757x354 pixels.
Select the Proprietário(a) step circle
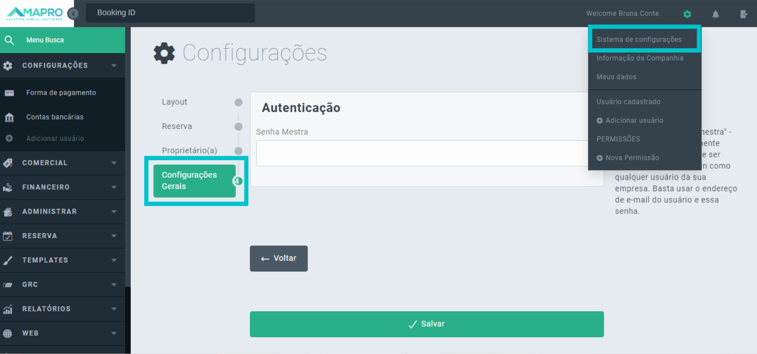(x=239, y=151)
